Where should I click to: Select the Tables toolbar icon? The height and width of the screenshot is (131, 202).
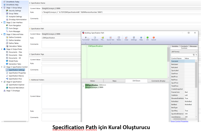pyautogui.click(x=119, y=38)
